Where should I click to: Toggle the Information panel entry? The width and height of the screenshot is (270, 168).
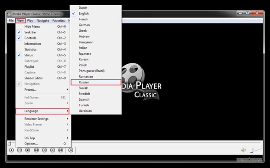click(x=42, y=44)
